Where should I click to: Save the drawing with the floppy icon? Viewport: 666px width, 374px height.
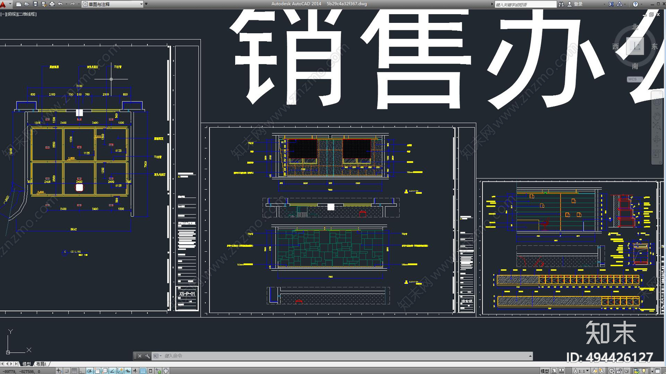35,4
